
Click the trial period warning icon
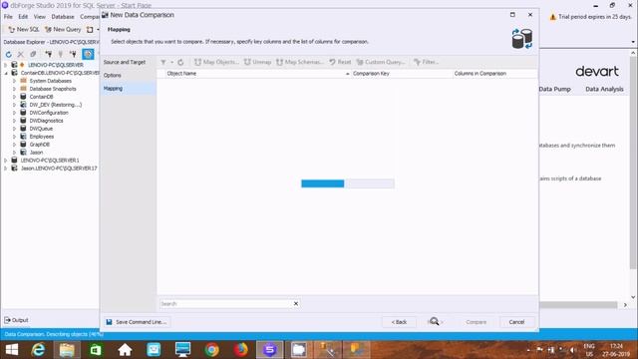tap(552, 17)
